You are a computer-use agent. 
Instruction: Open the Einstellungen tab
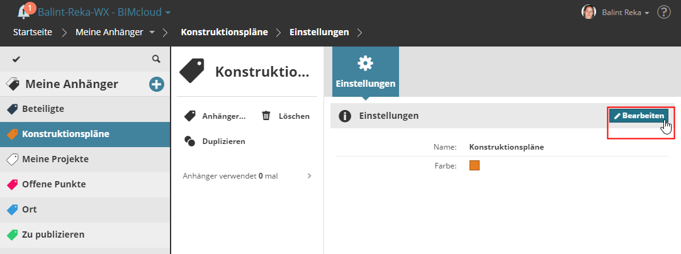(x=365, y=71)
